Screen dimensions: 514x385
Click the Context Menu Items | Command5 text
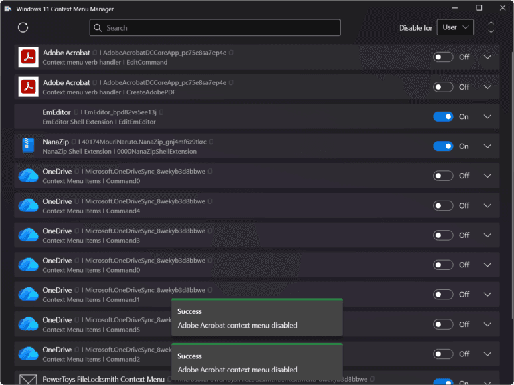click(91, 330)
